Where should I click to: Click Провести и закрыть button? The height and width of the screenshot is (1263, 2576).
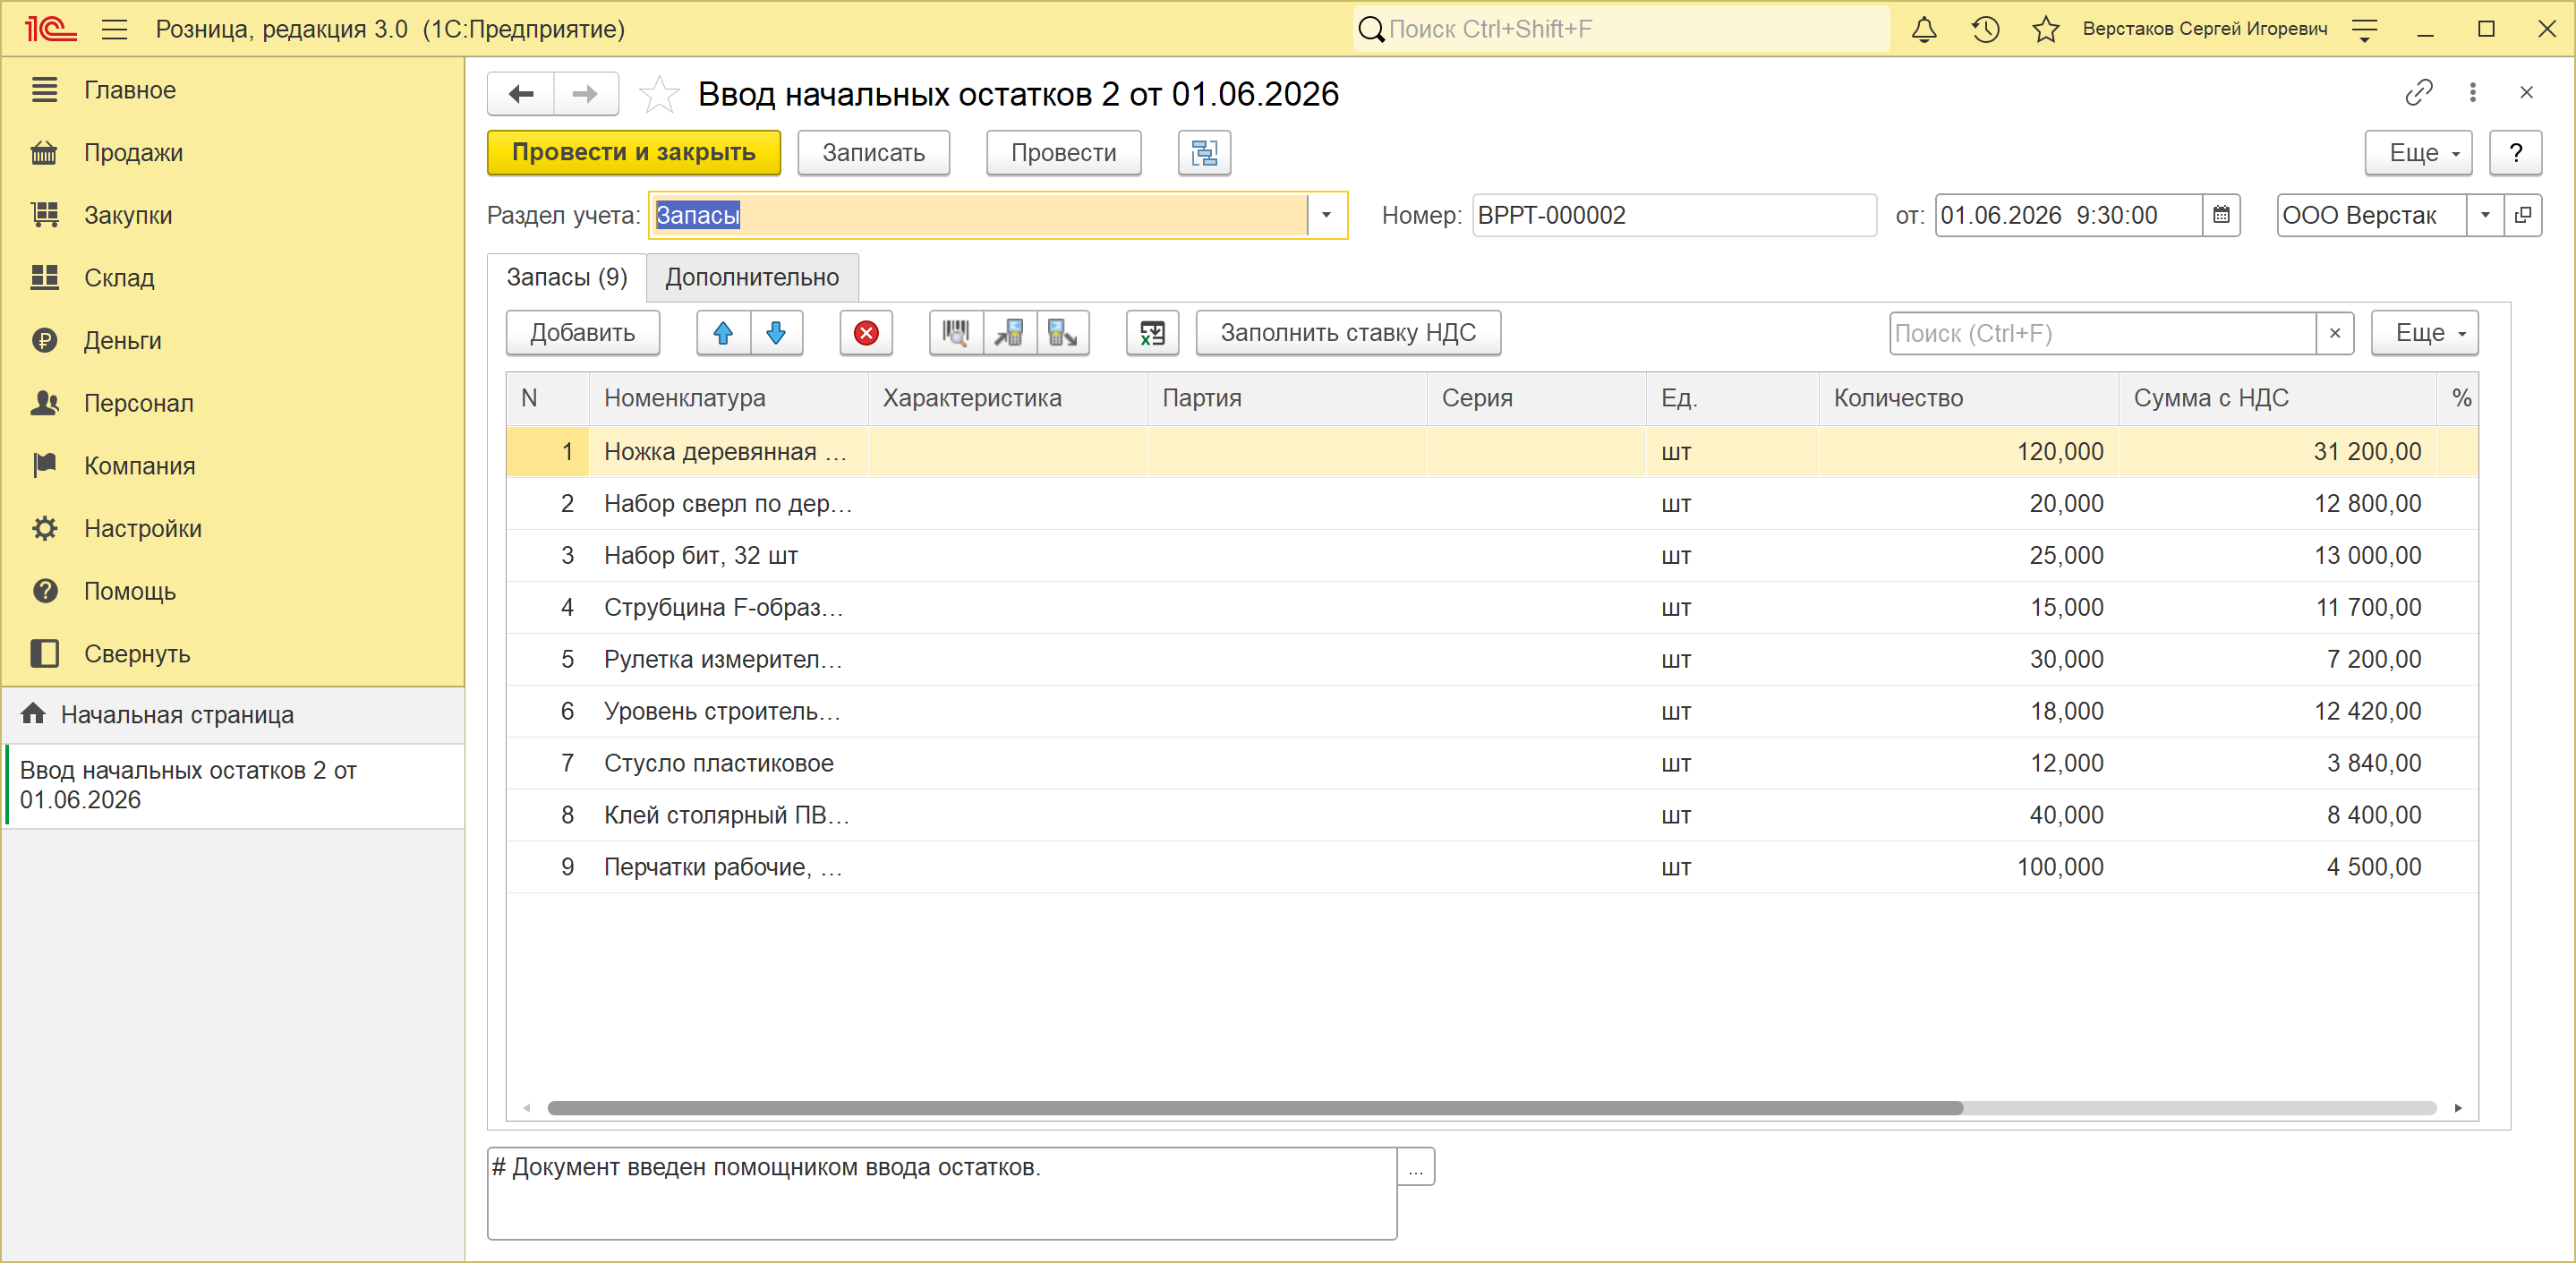click(634, 153)
